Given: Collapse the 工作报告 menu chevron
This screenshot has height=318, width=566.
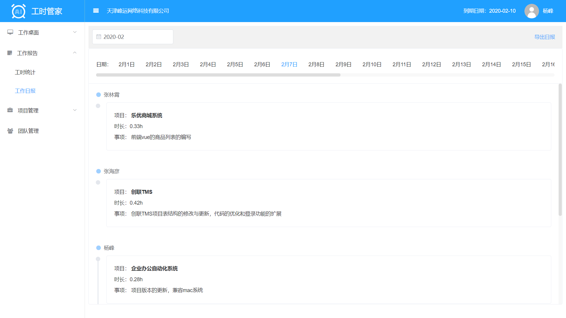Looking at the screenshot, I should click(75, 53).
